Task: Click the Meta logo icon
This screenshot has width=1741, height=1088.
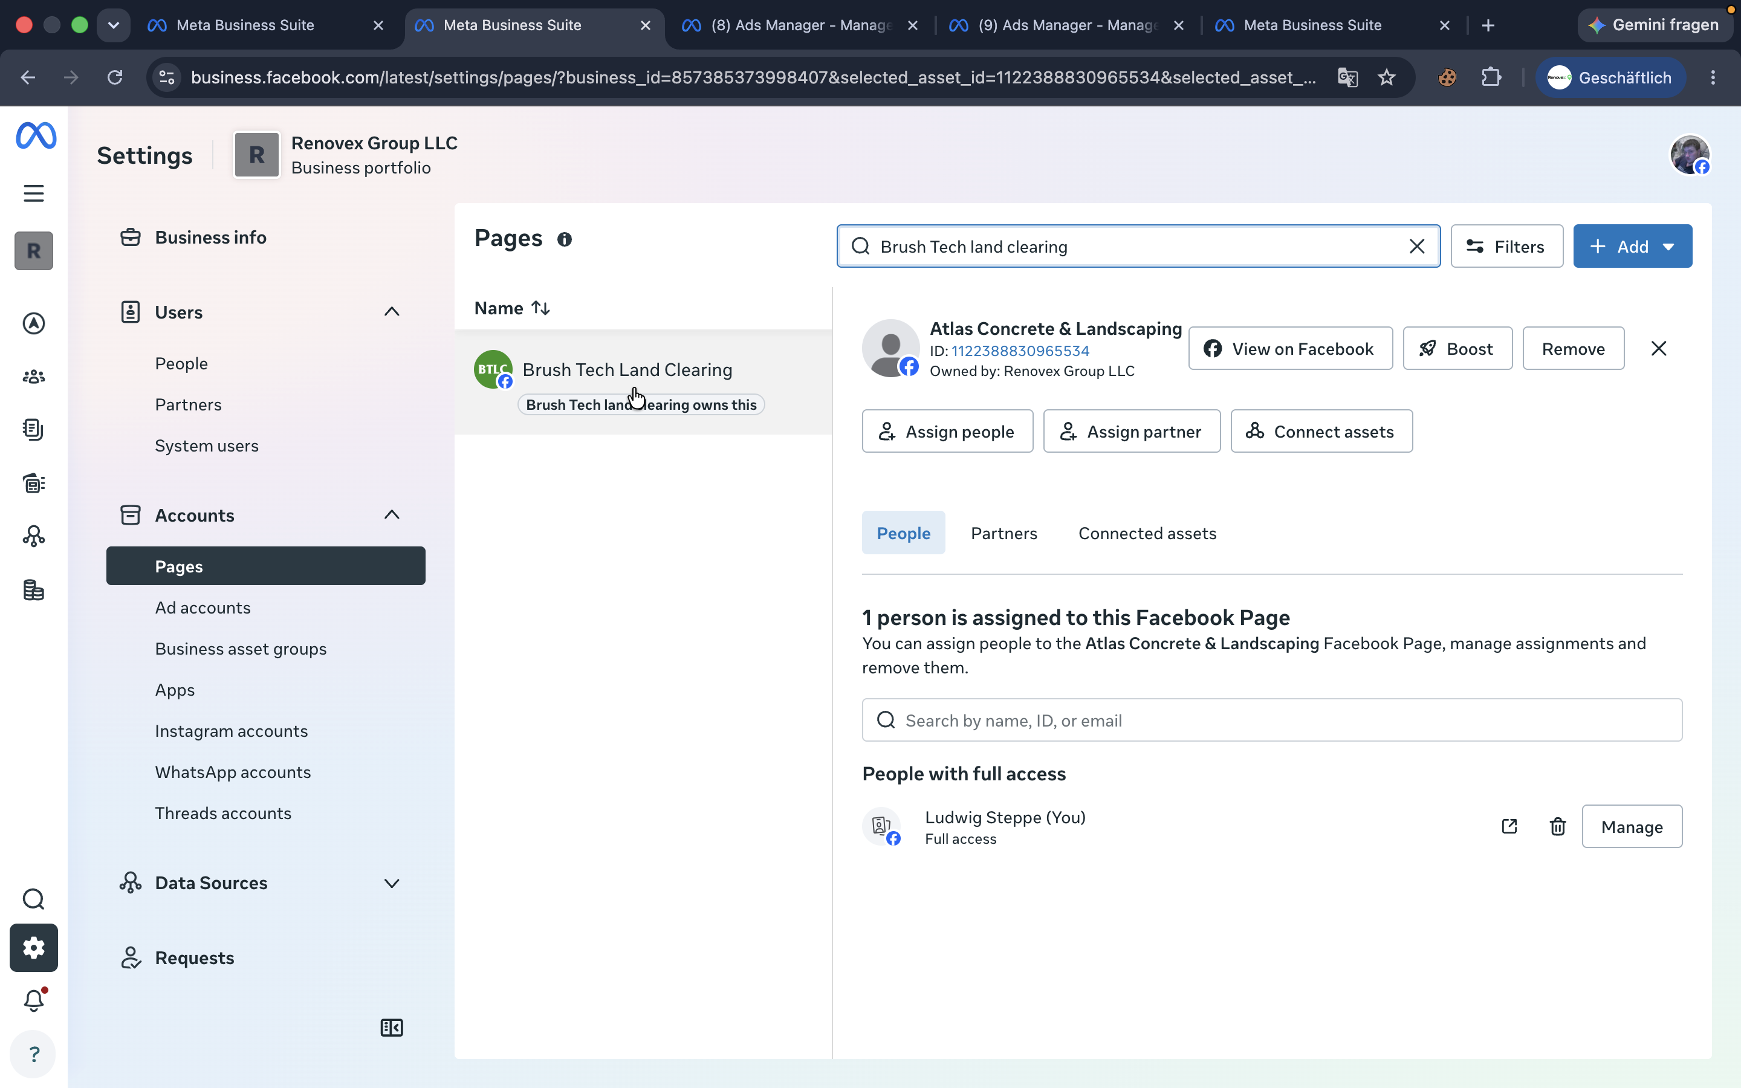Action: 36,135
